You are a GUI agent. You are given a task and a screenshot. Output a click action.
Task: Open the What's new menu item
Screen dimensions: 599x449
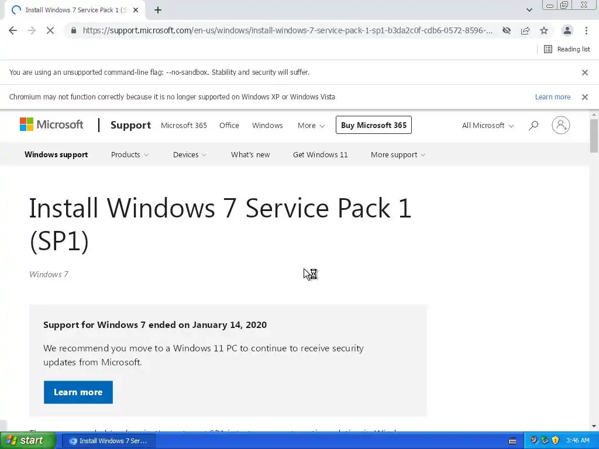[250, 154]
